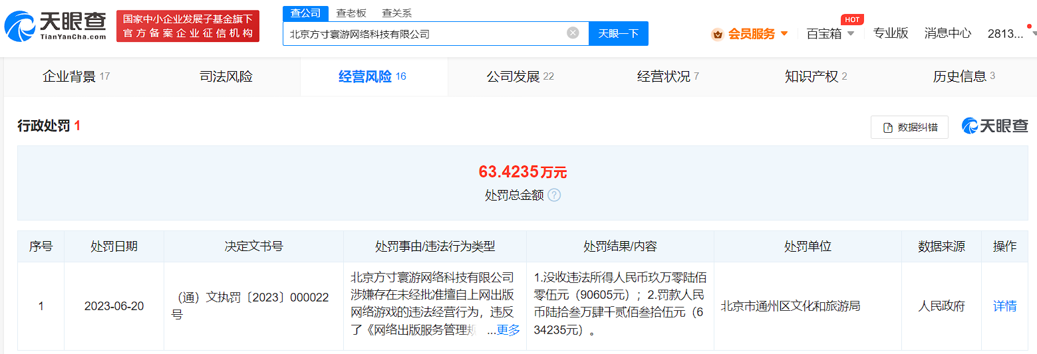Viewport: 1037px width, 354px height.
Task: Click the 数据纠错 button
Action: tap(909, 128)
